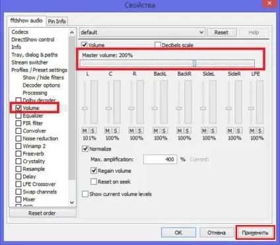Viewport: 280px width, 245px height.
Task: Solo the C channel with S button
Action: pyautogui.click(x=116, y=130)
